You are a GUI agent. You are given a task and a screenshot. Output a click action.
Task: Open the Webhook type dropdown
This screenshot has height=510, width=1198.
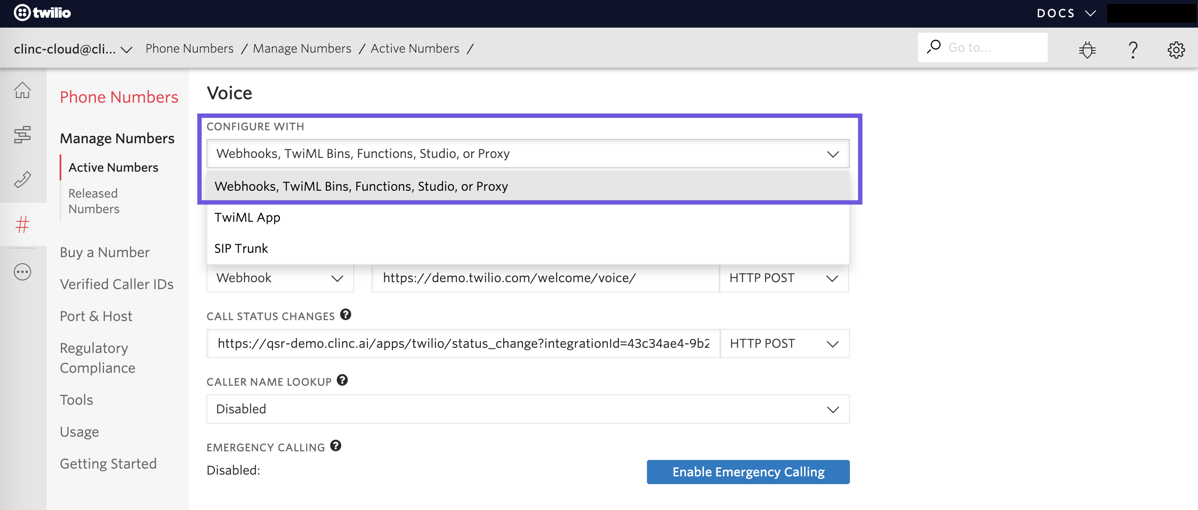point(280,278)
